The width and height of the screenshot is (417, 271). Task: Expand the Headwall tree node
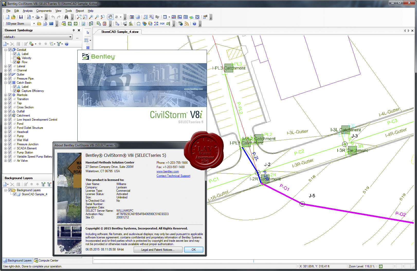pyautogui.click(x=6, y=132)
